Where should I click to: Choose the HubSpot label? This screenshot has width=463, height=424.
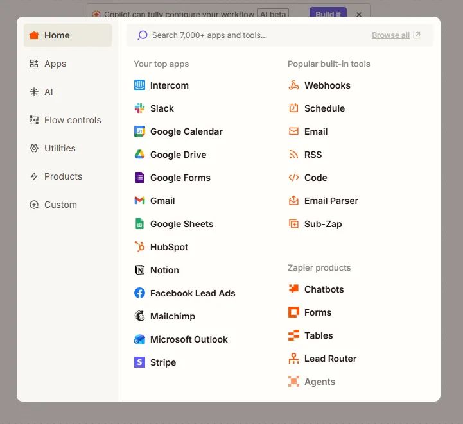[x=169, y=247]
